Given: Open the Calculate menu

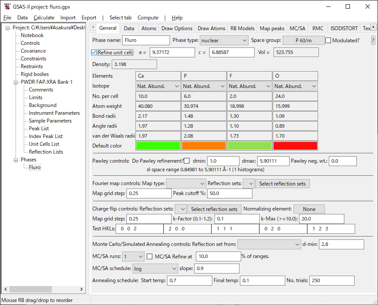Looking at the screenshot, I should pos(44,18).
